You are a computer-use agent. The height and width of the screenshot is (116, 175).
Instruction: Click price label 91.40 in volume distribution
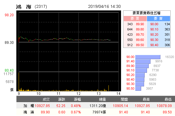point(130,61)
